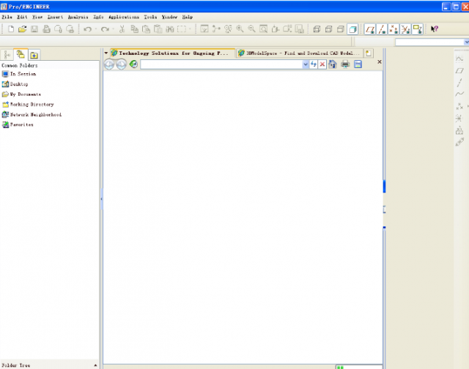
Task: Expand the Folder Tree panel
Action: [x=95, y=365]
